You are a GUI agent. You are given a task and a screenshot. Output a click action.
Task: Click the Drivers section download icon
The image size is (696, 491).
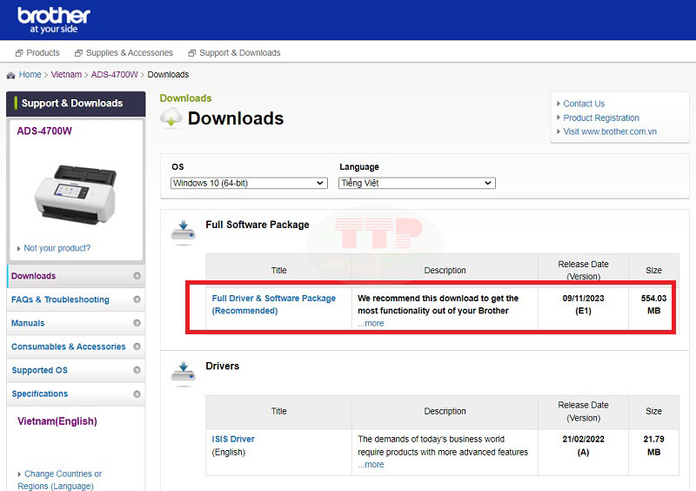click(183, 371)
